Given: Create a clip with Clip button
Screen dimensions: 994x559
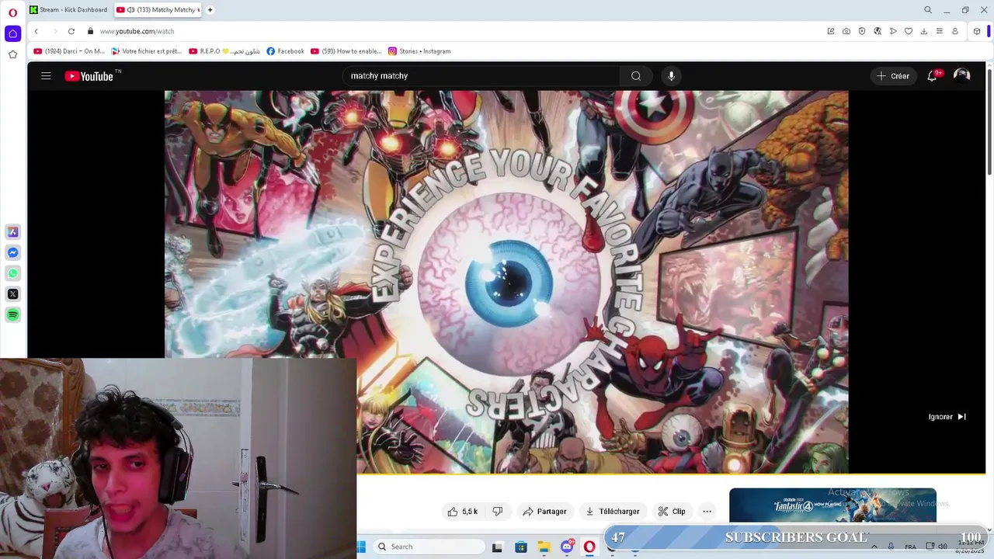Looking at the screenshot, I should click(x=672, y=512).
